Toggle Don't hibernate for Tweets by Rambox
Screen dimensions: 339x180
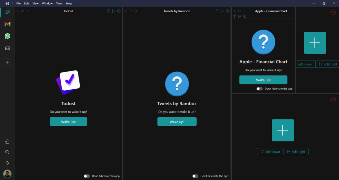click(x=195, y=176)
